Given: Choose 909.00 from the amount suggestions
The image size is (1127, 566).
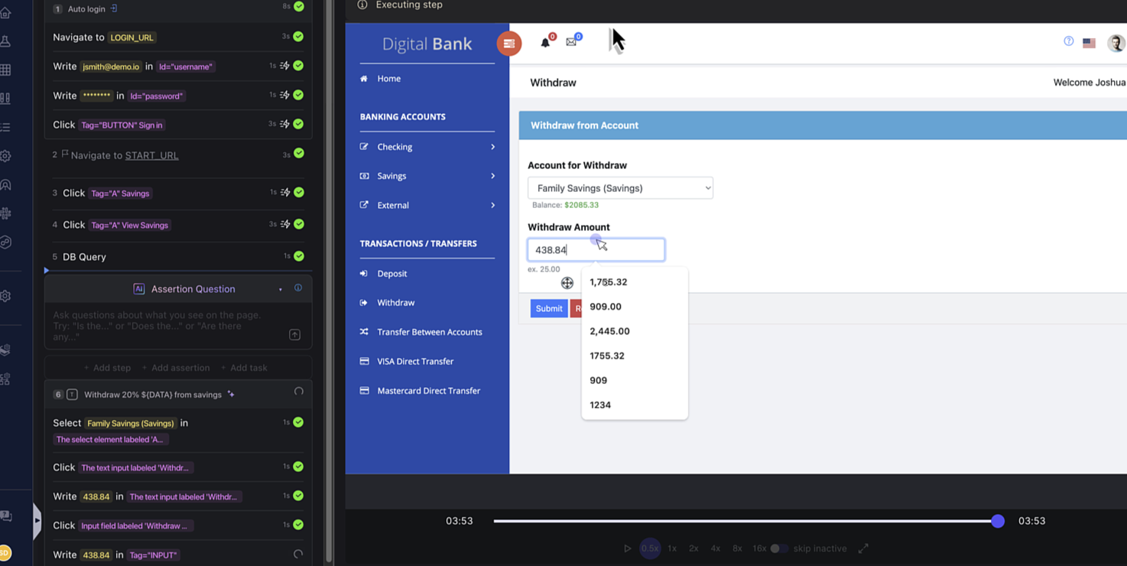Looking at the screenshot, I should point(605,306).
